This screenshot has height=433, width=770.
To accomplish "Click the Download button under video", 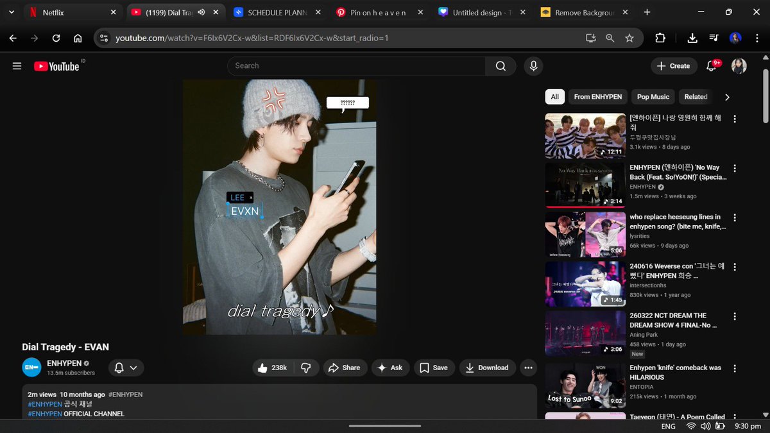I will click(487, 368).
